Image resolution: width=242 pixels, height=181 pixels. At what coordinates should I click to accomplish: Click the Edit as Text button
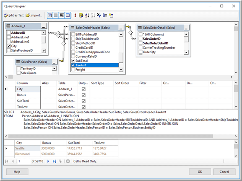(14, 15)
